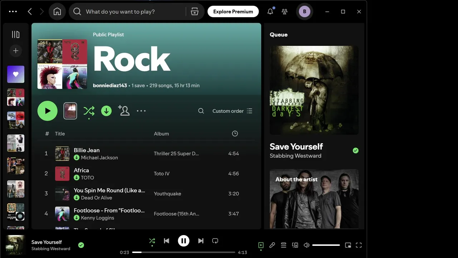Open the TOTO artist link
This screenshot has height=258, width=458.
pyautogui.click(x=87, y=178)
